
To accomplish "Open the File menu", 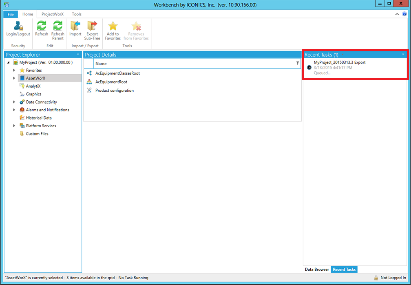I will pyautogui.click(x=11, y=14).
